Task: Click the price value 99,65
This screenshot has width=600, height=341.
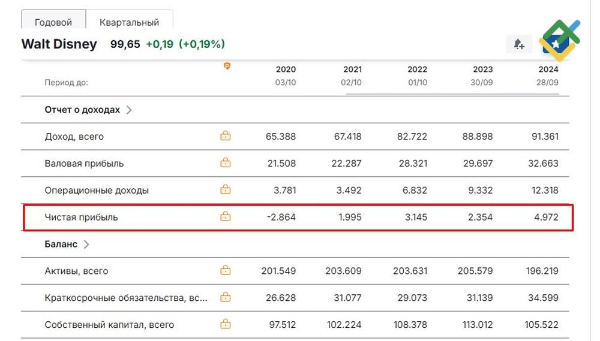Action: click(x=125, y=44)
